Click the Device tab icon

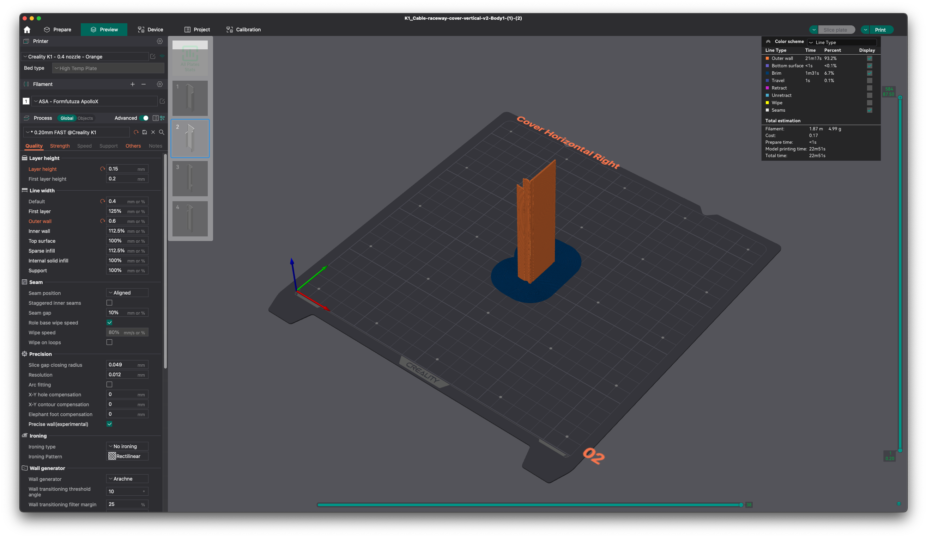click(140, 30)
